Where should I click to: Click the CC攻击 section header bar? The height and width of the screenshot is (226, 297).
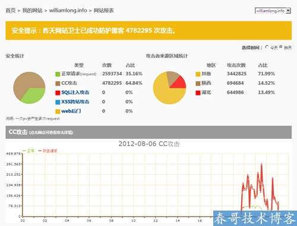pos(148,132)
